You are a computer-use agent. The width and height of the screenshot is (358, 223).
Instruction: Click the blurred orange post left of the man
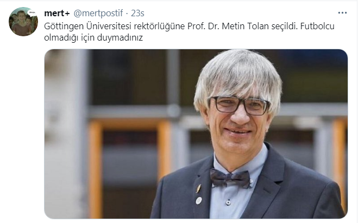[x=95, y=169]
